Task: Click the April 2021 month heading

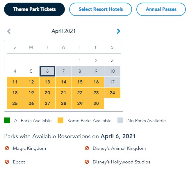Action: tap(63, 31)
